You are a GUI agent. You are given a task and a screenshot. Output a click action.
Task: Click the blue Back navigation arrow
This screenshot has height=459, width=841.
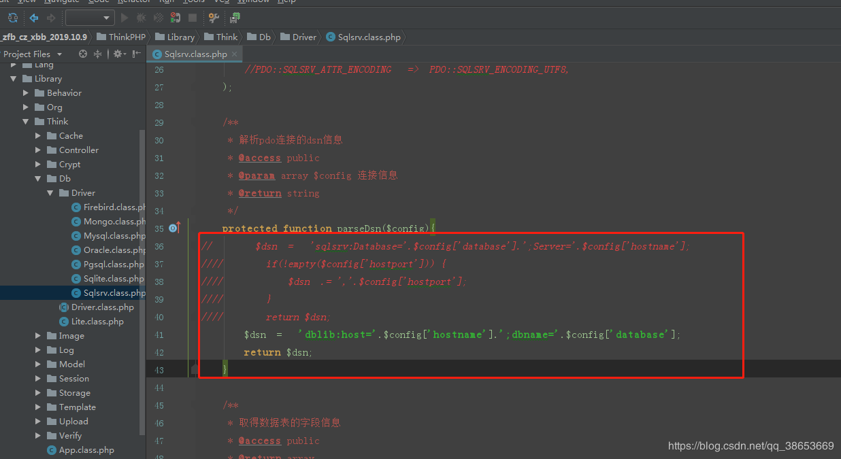coord(33,18)
